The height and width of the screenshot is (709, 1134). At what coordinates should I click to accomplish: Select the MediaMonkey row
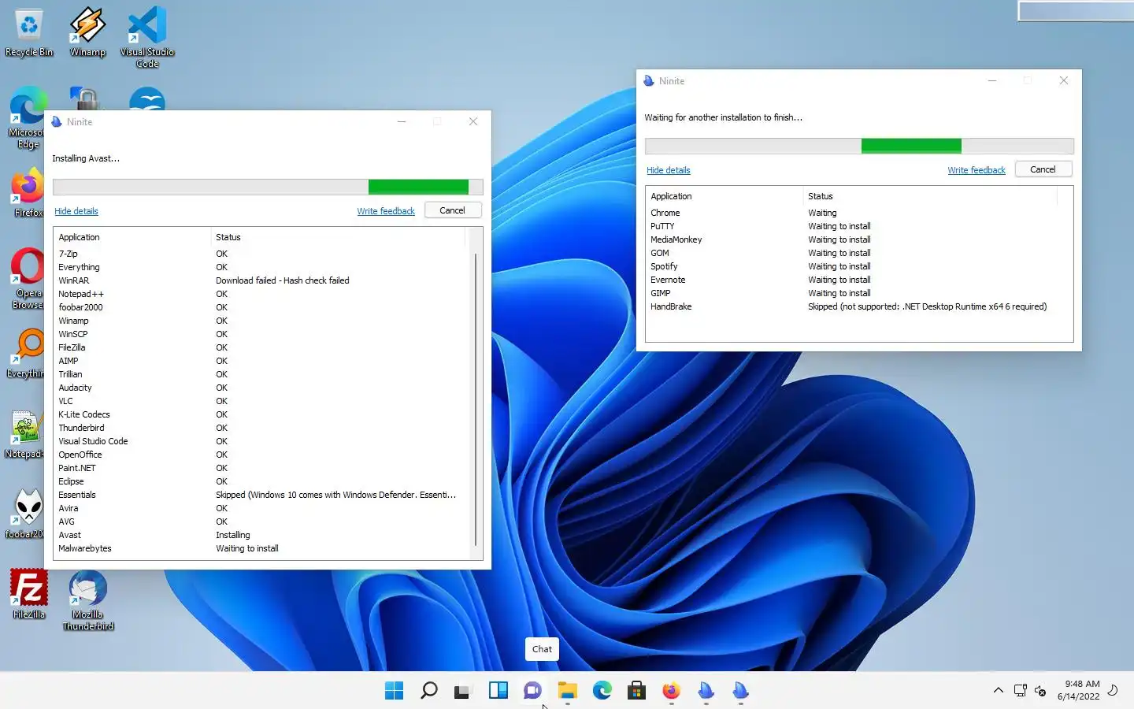[x=853, y=239]
